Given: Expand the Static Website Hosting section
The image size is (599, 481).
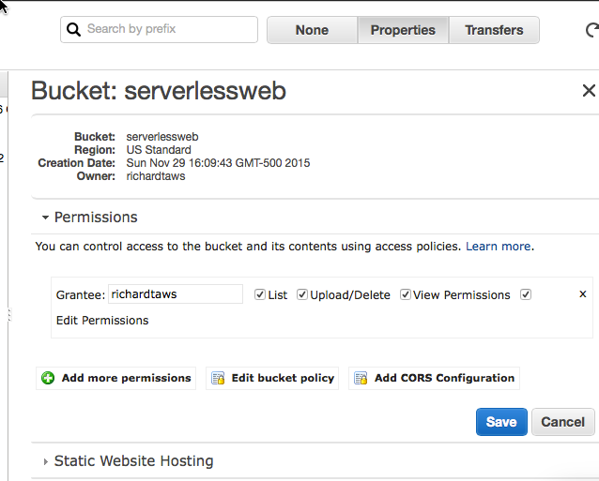Looking at the screenshot, I should click(x=45, y=461).
